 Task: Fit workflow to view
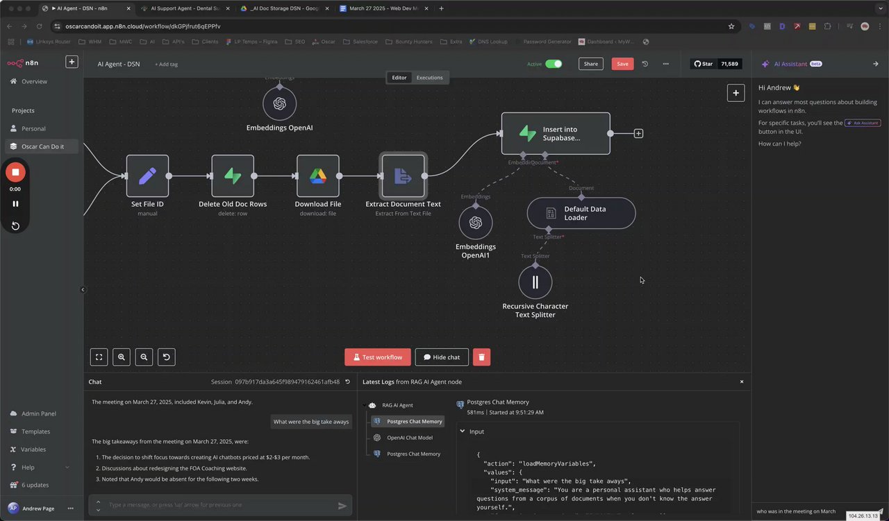(x=99, y=357)
